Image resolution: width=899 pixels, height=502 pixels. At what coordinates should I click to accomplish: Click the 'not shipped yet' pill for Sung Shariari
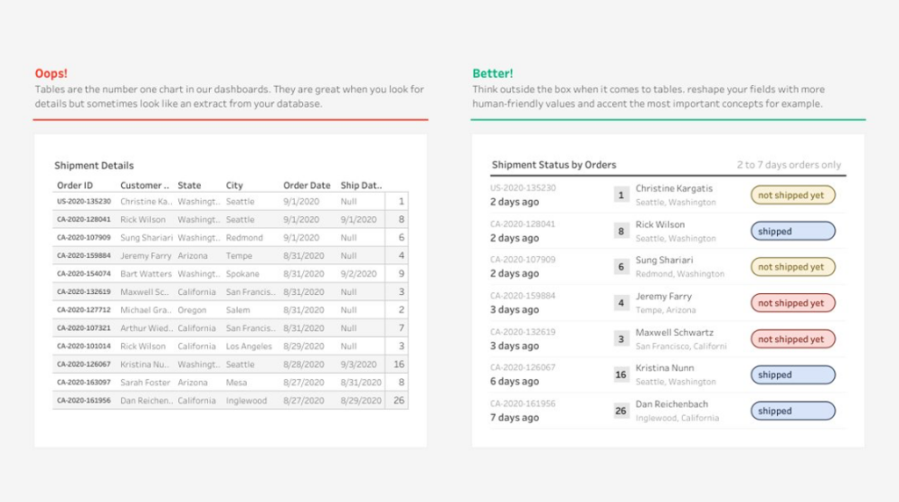click(x=793, y=267)
